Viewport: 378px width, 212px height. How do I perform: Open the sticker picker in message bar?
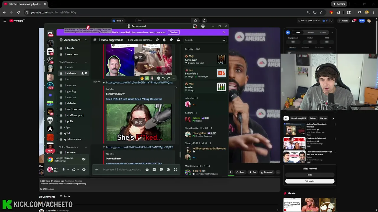pyautogui.click(x=161, y=170)
